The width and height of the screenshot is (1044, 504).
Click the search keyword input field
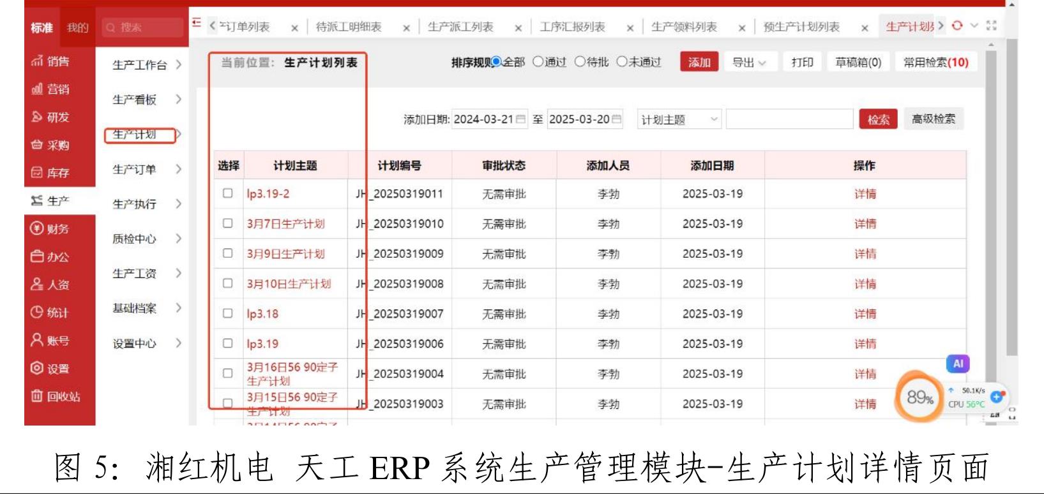(789, 119)
